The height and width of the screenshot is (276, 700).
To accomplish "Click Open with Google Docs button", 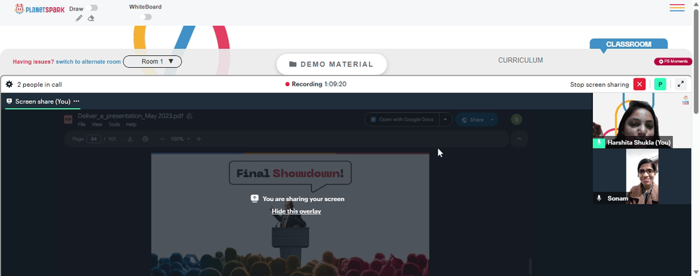I will pyautogui.click(x=402, y=120).
